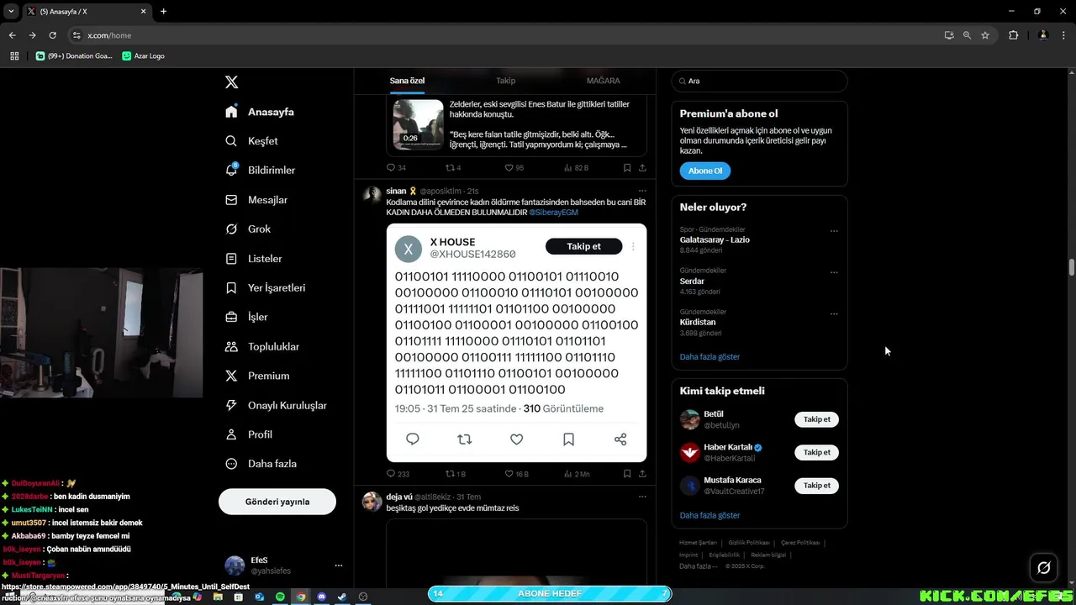Open Spotify from the taskbar
This screenshot has width=1076, height=605.
click(x=280, y=597)
